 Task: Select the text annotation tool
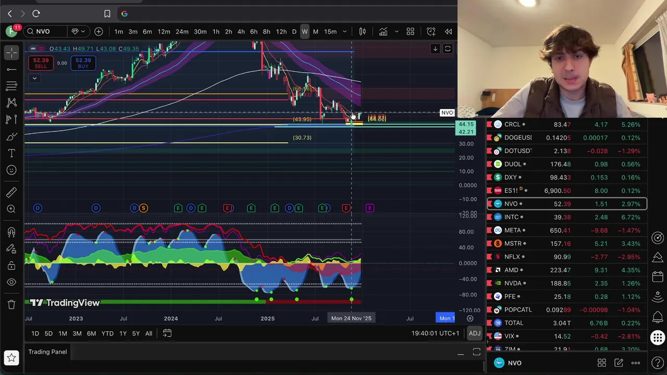[x=11, y=153]
